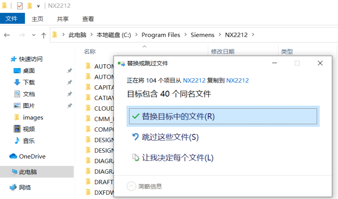
Task: Click the properties checkmark icon in title bar
Action: click(20, 6)
